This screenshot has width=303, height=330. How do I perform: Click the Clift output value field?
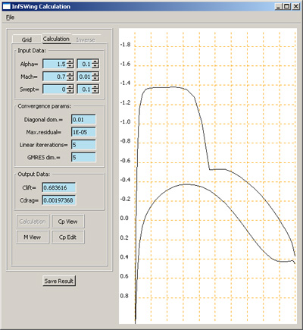pyautogui.click(x=58, y=187)
